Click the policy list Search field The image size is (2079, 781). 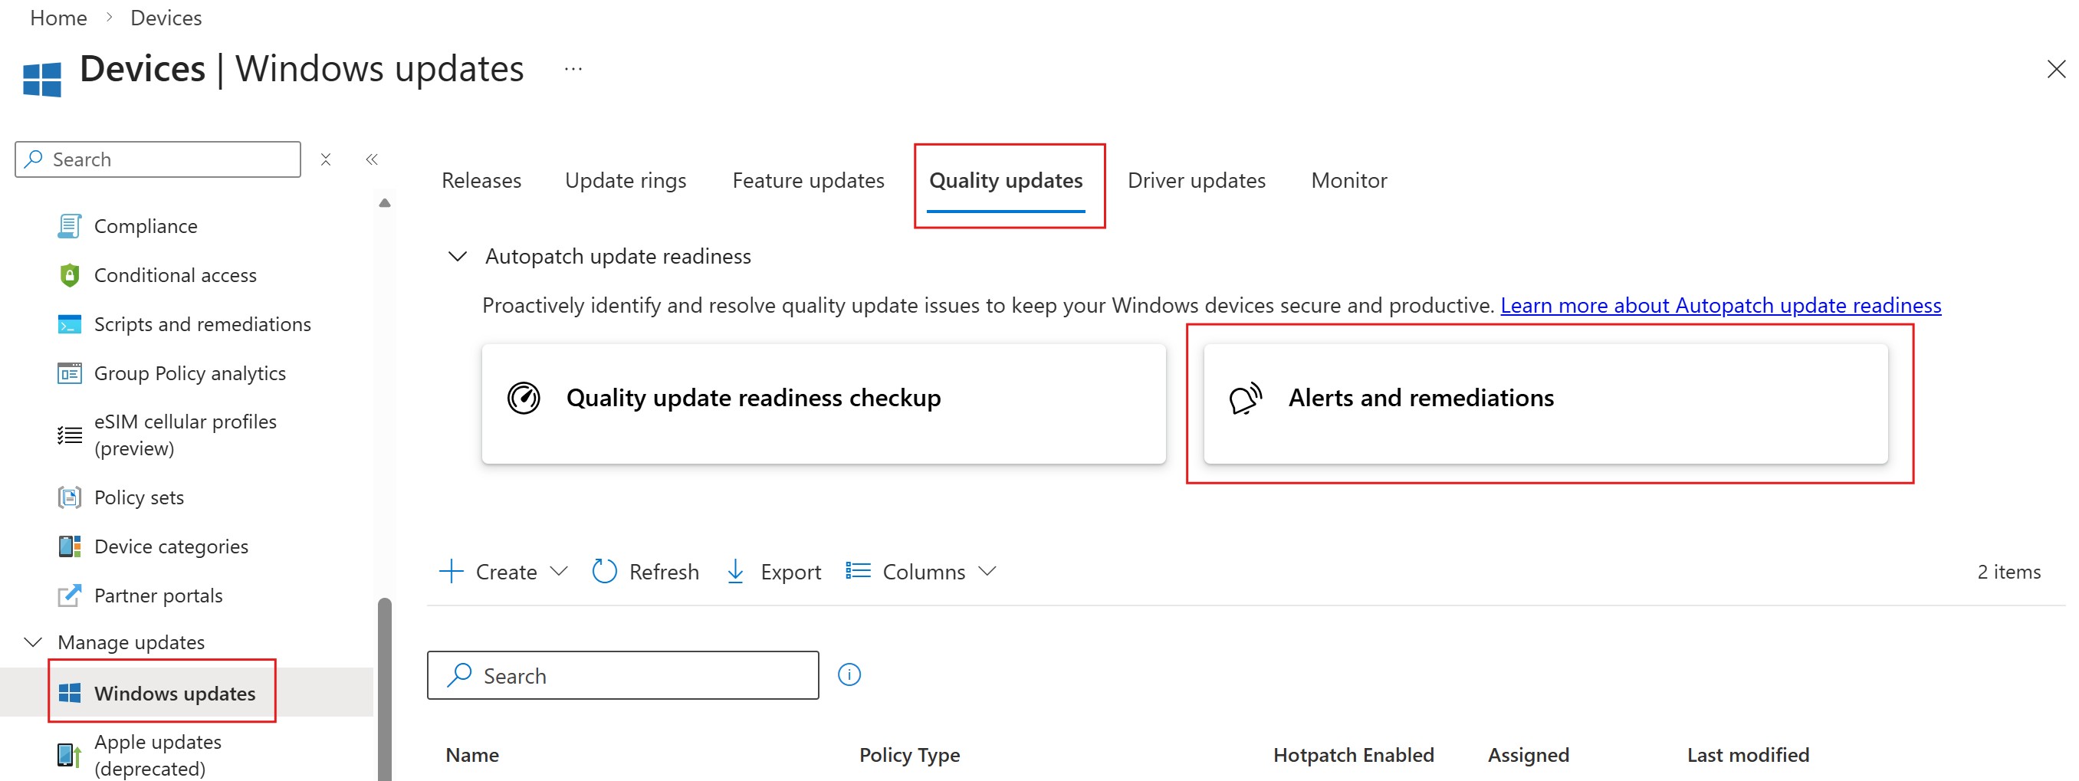[x=622, y=675]
